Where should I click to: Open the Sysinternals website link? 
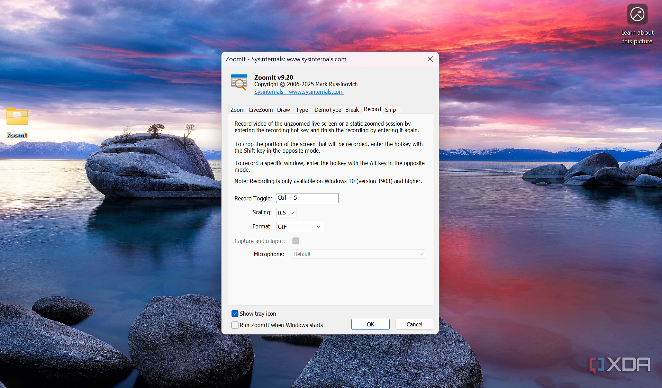click(x=299, y=92)
